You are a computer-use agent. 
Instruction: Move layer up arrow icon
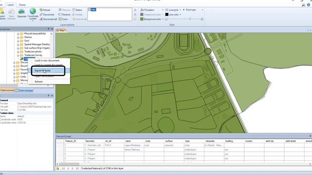[135, 15]
